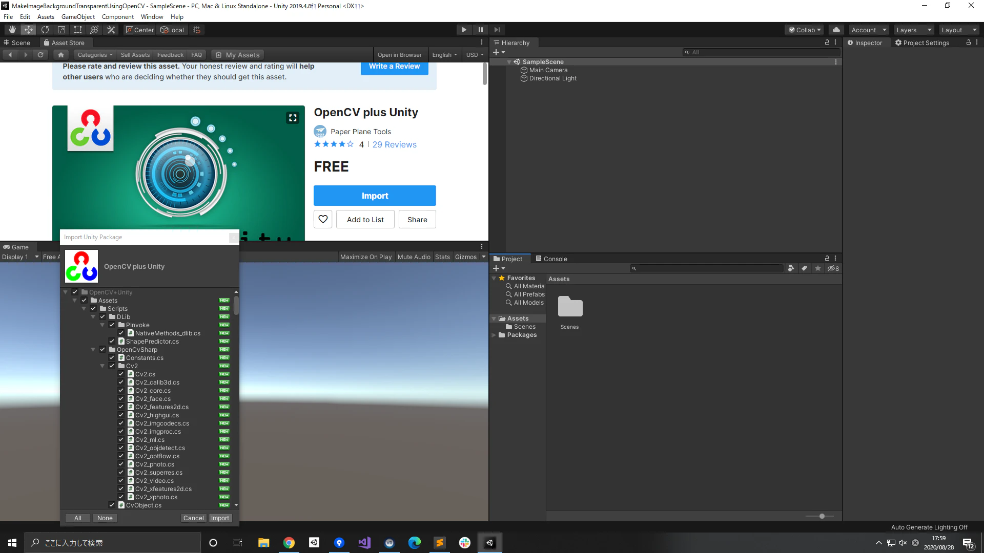Click the Write a Review button
Image resolution: width=984 pixels, height=553 pixels.
[394, 67]
